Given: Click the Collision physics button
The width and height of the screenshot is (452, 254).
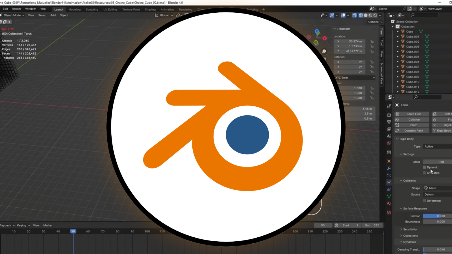Looking at the screenshot, I should pos(412,120).
